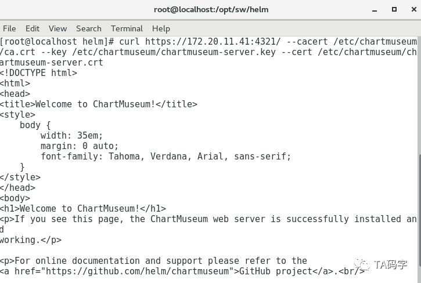Click the '</style>' line
This screenshot has width=421, height=283.
[x=20, y=177]
